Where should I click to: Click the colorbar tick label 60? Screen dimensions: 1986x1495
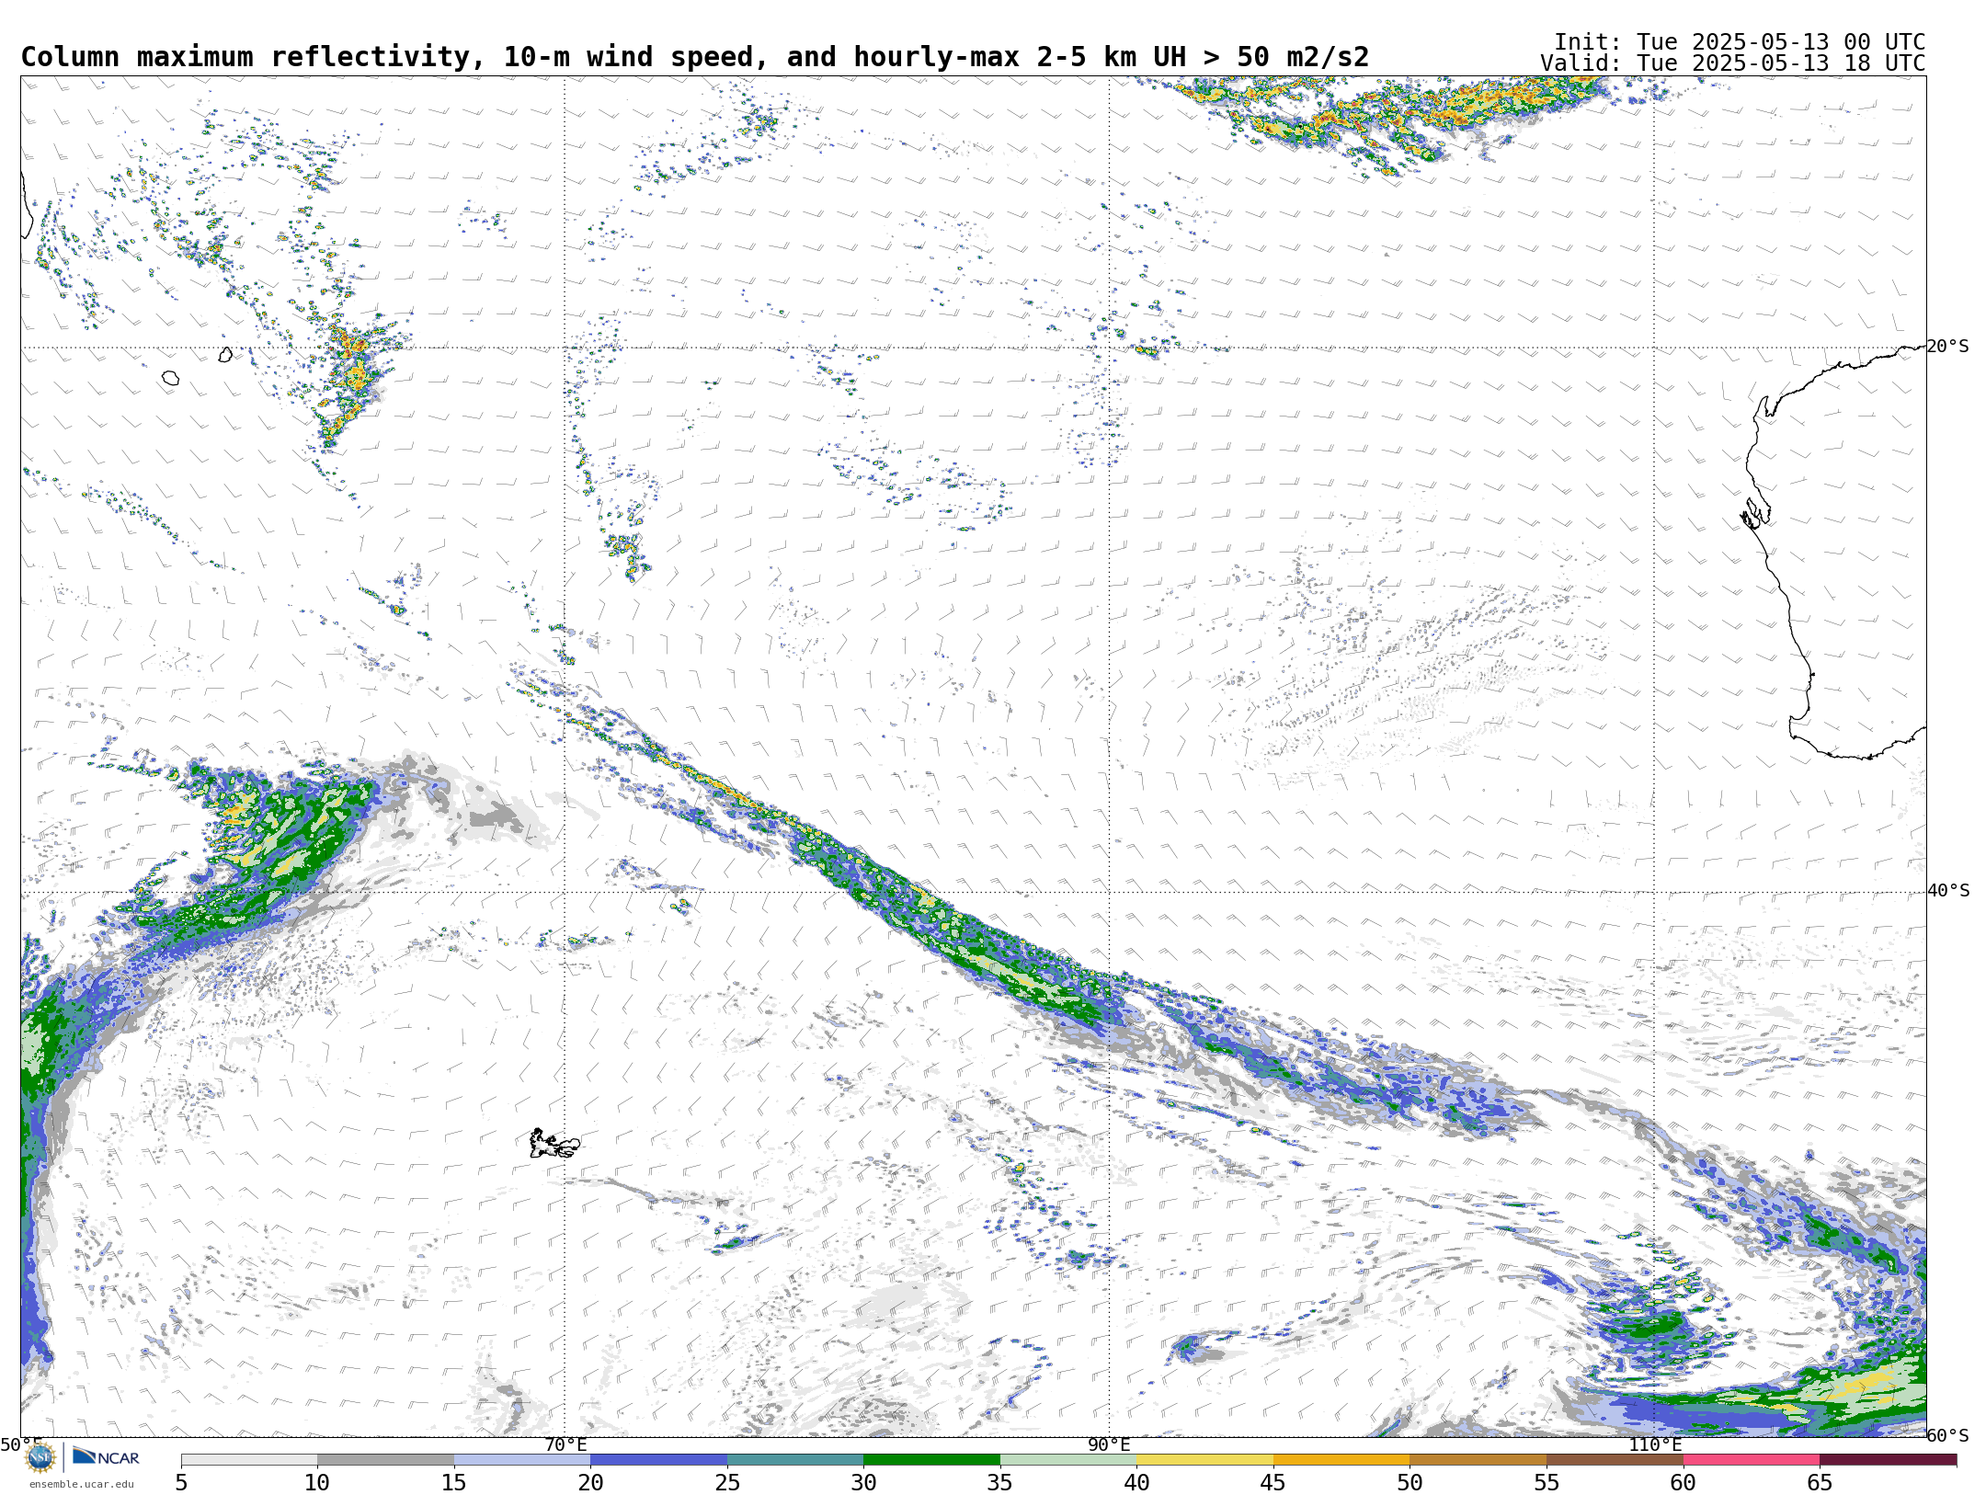[x=1684, y=1482]
